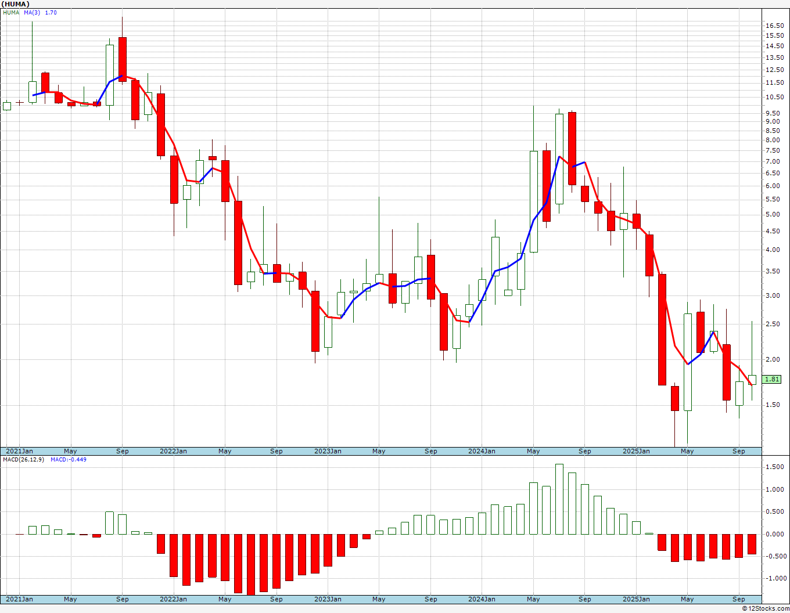This screenshot has width=790, height=613.
Task: Select the MACD:-0.449 reading
Action: (x=69, y=459)
